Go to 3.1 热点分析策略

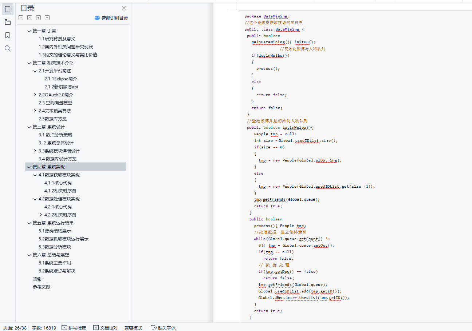click(55, 135)
